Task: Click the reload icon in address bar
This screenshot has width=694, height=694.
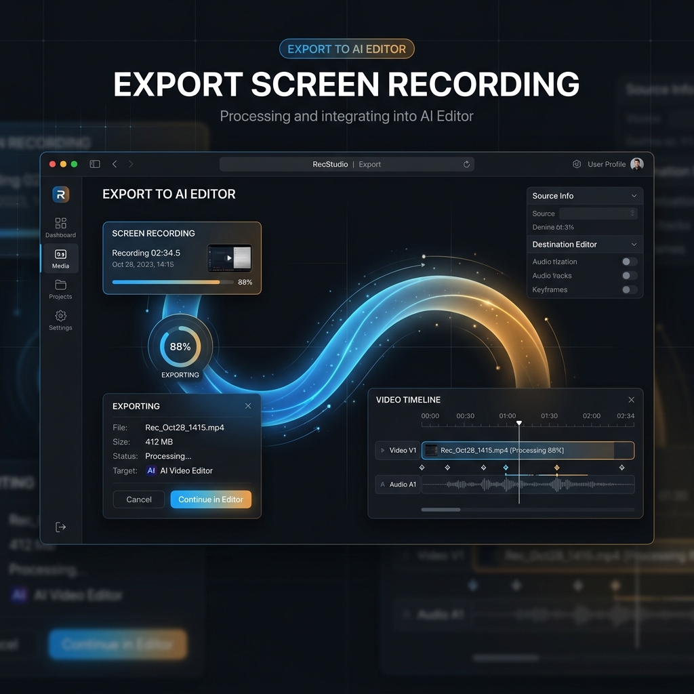Action: (x=466, y=164)
